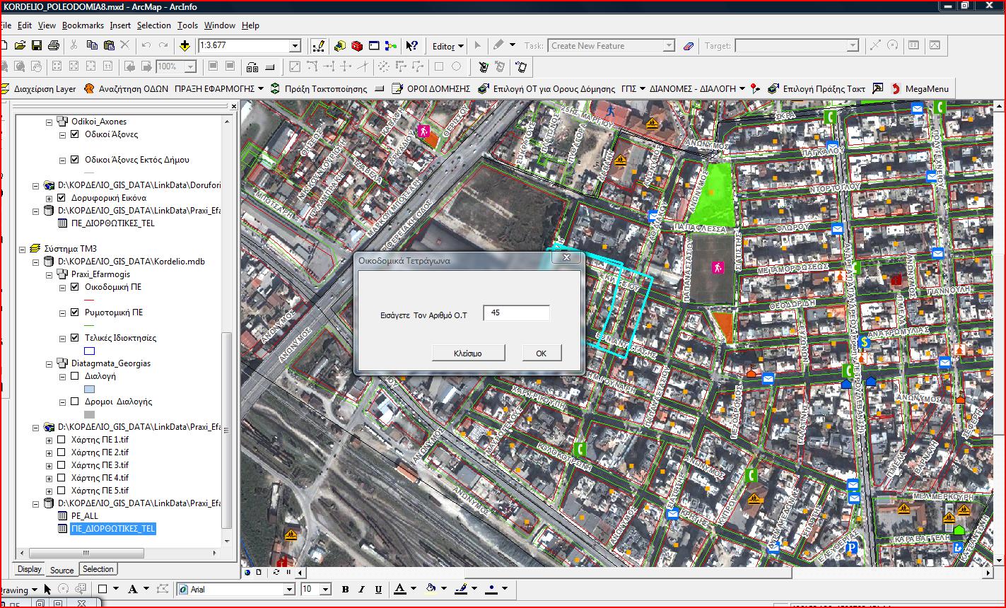
Task: Click the Ο.Τ number input field
Action: coord(516,312)
